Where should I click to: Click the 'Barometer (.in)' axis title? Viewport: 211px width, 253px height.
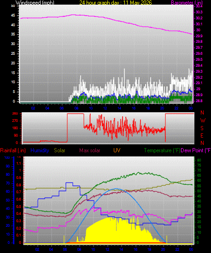[187, 3]
